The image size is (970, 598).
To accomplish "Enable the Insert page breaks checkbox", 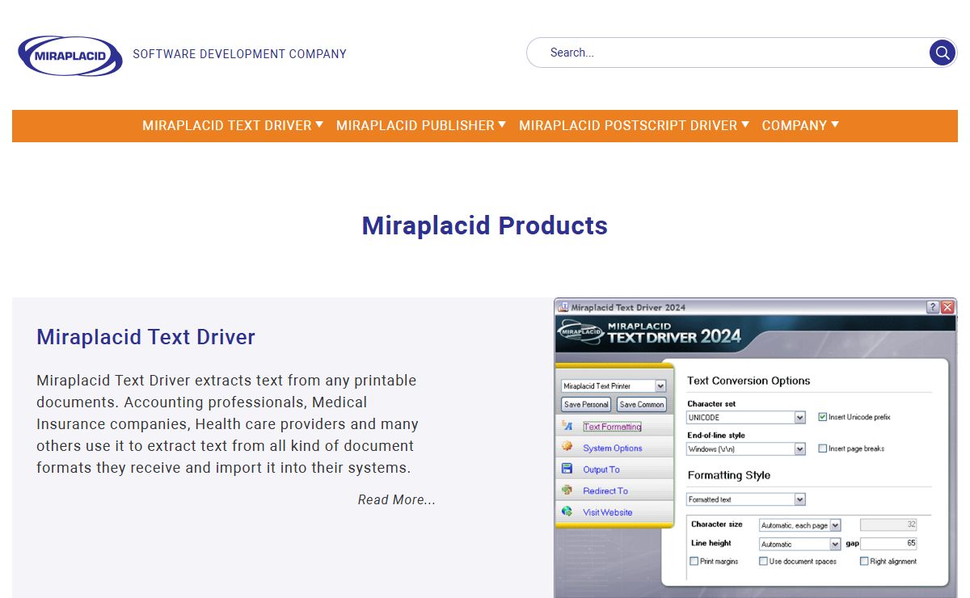I will point(822,448).
